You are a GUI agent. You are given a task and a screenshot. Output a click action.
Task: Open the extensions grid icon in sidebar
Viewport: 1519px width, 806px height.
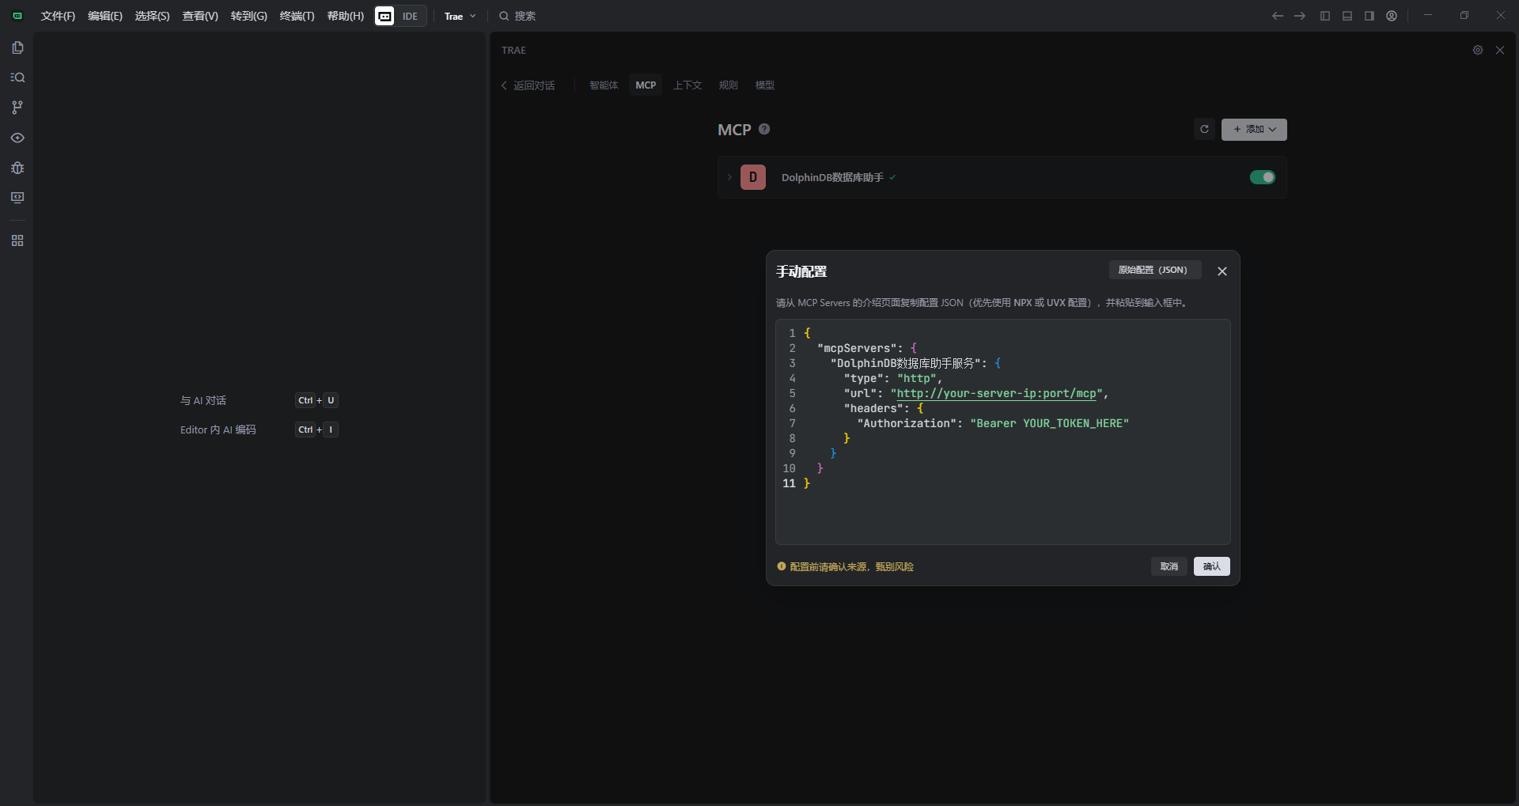pyautogui.click(x=17, y=240)
